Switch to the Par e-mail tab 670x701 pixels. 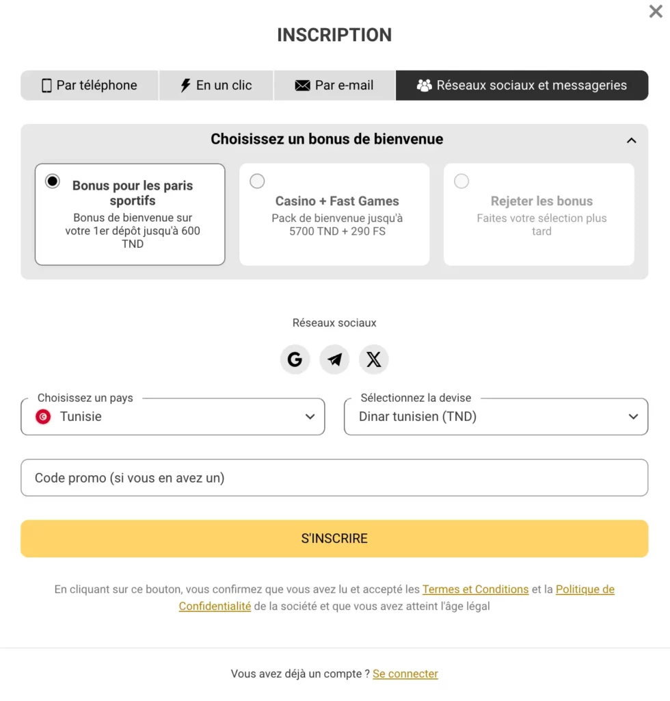tap(334, 85)
